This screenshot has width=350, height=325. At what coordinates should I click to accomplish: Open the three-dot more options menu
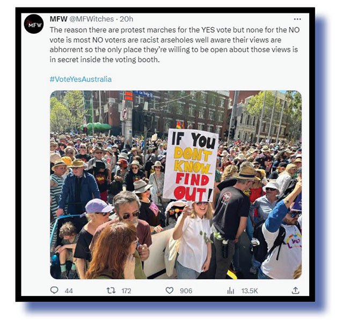pos(297,19)
